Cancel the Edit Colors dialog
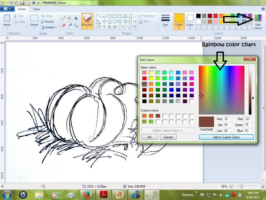Viewport: 266px width, 200px height. click(168, 137)
